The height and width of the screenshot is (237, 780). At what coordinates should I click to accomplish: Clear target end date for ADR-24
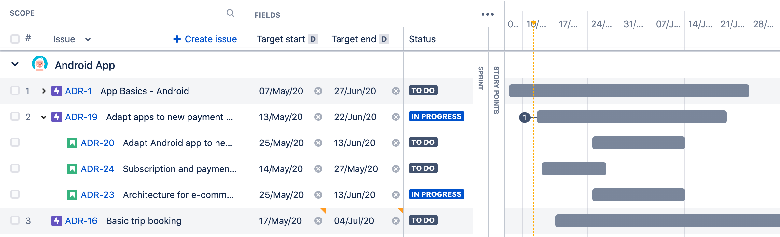click(x=396, y=169)
